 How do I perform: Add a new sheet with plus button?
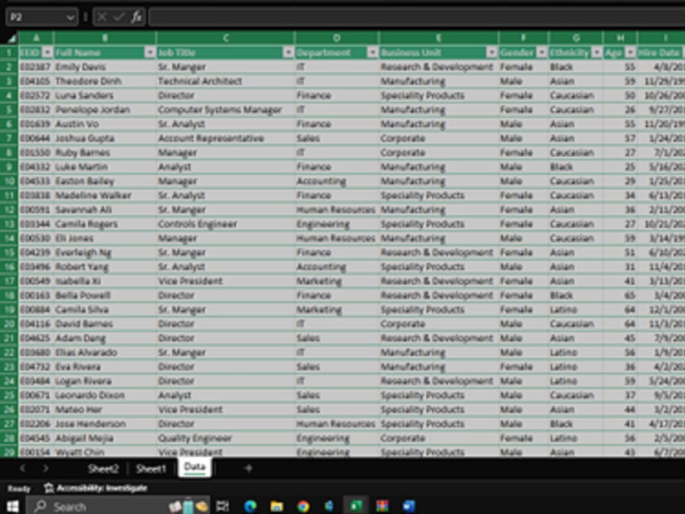[249, 468]
